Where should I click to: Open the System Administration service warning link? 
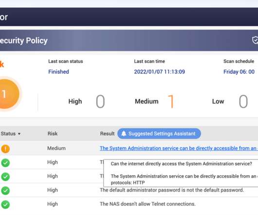179,148
